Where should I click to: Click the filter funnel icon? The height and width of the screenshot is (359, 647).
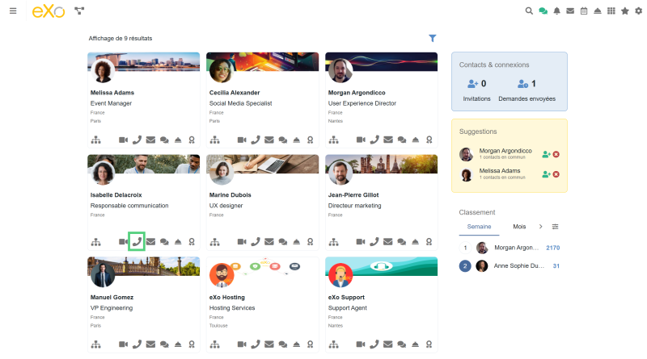[433, 38]
